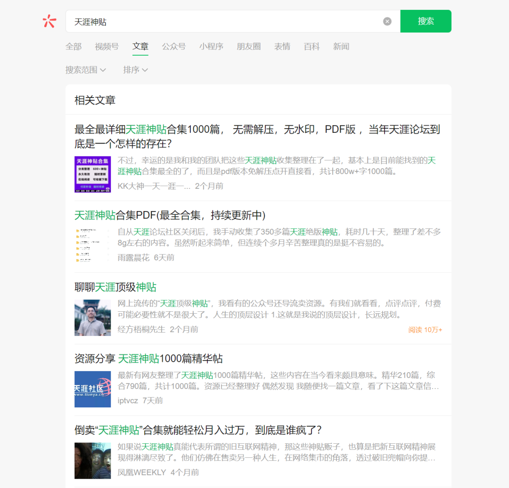Click the 6天前 timestamp

point(164,258)
